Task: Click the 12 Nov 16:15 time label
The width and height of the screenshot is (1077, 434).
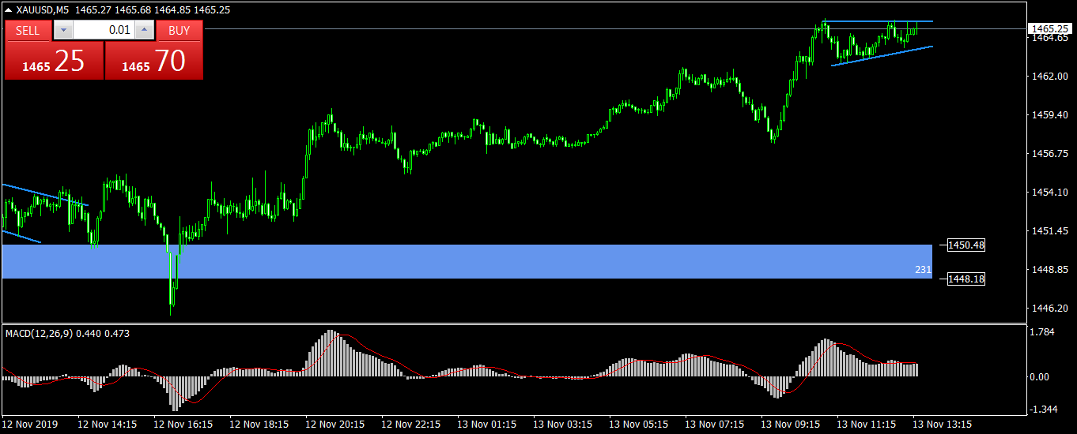Action: click(183, 425)
